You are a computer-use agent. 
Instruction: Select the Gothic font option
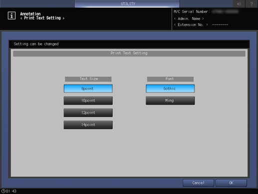click(x=170, y=88)
